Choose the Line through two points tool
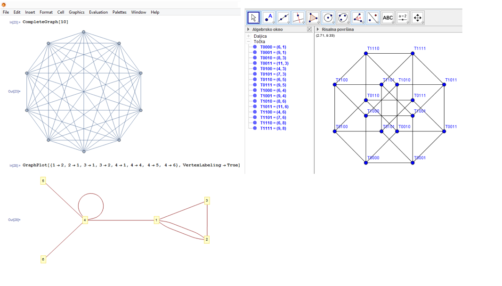Image resolution: width=502 pixels, height=286 pixels. (283, 18)
